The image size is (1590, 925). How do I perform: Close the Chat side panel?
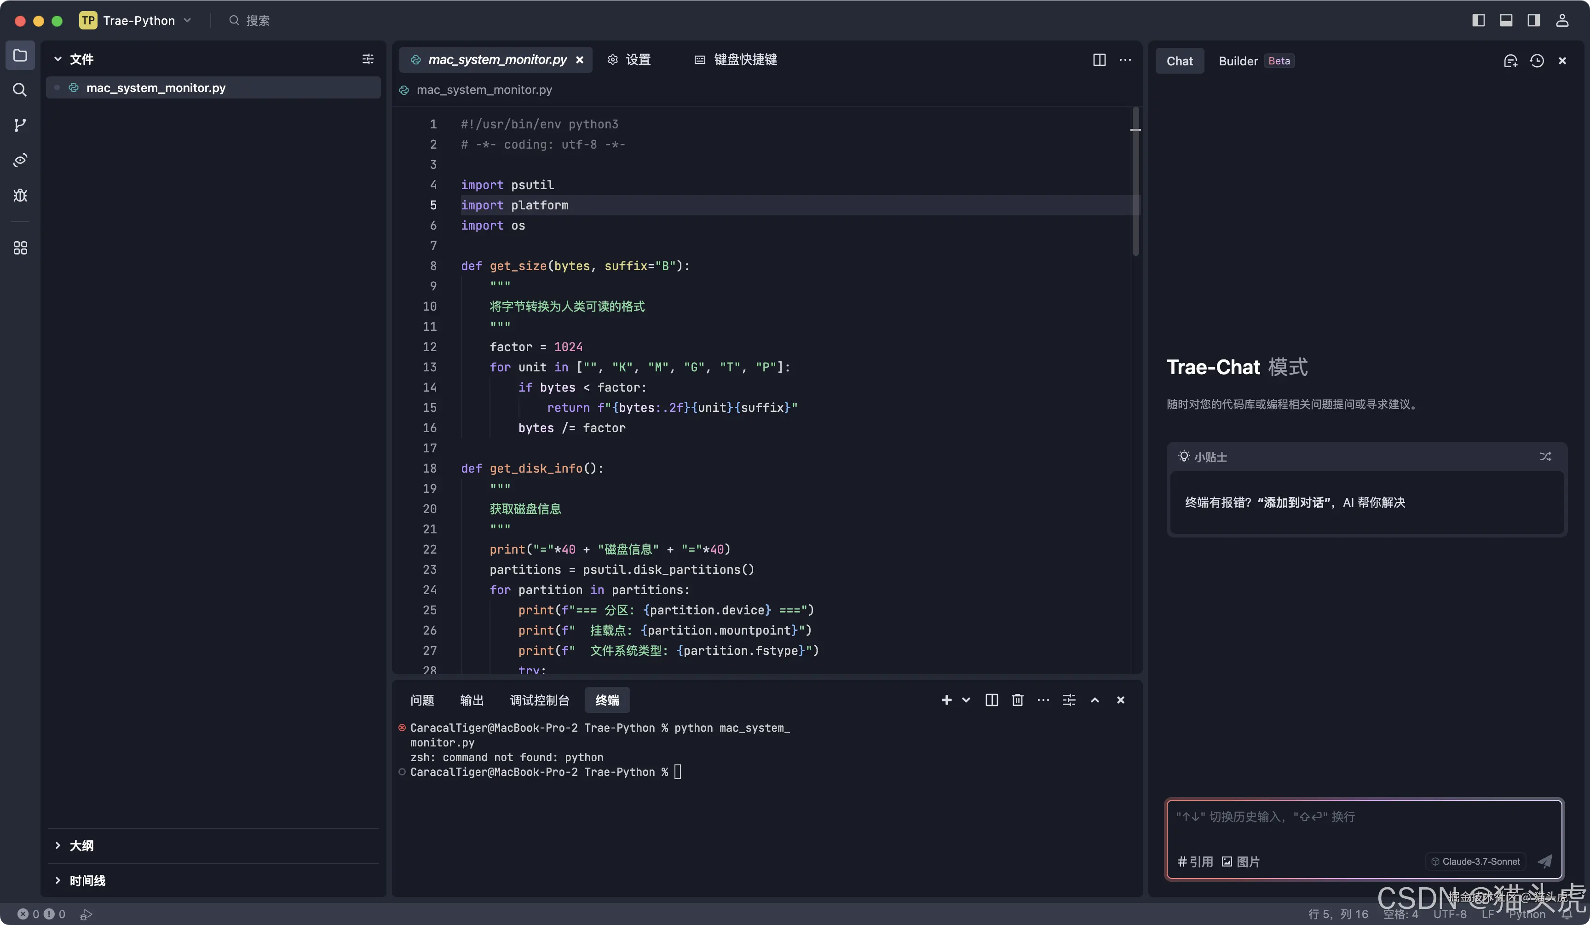coord(1562,61)
